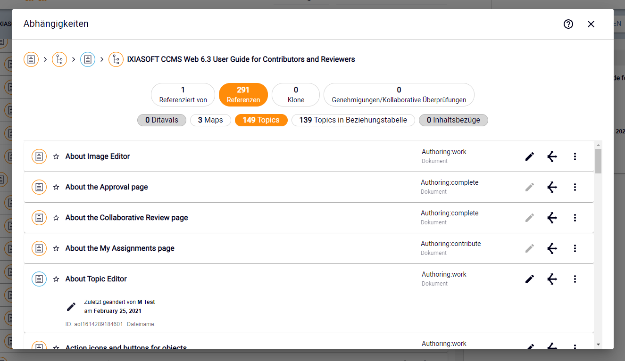
Task: Open Genehmigungen/Kollaborative Überprüfungen tab
Action: point(399,95)
